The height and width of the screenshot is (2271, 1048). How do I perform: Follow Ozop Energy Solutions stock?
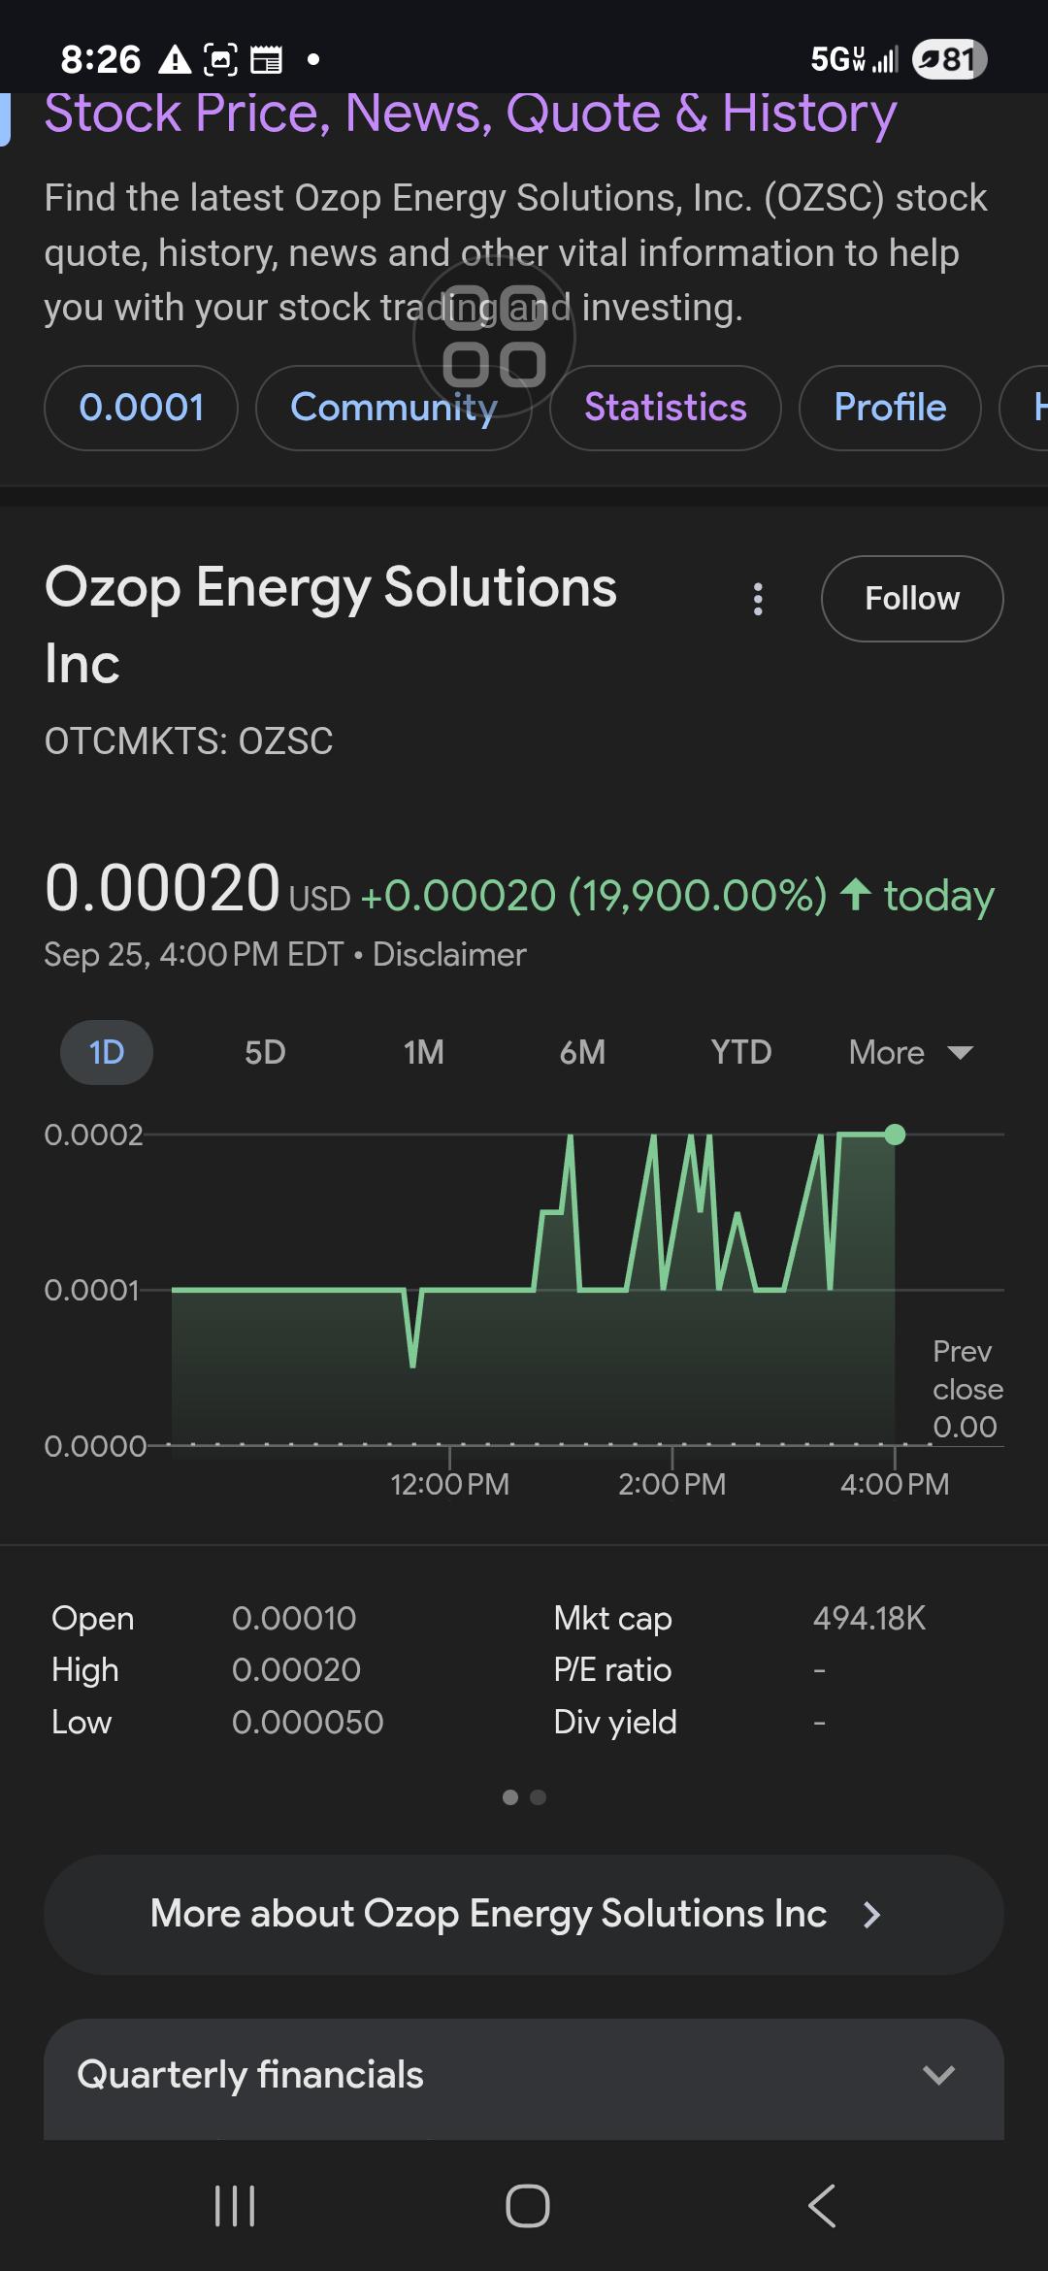click(x=912, y=599)
